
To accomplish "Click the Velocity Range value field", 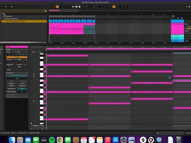I will (x=22, y=92).
